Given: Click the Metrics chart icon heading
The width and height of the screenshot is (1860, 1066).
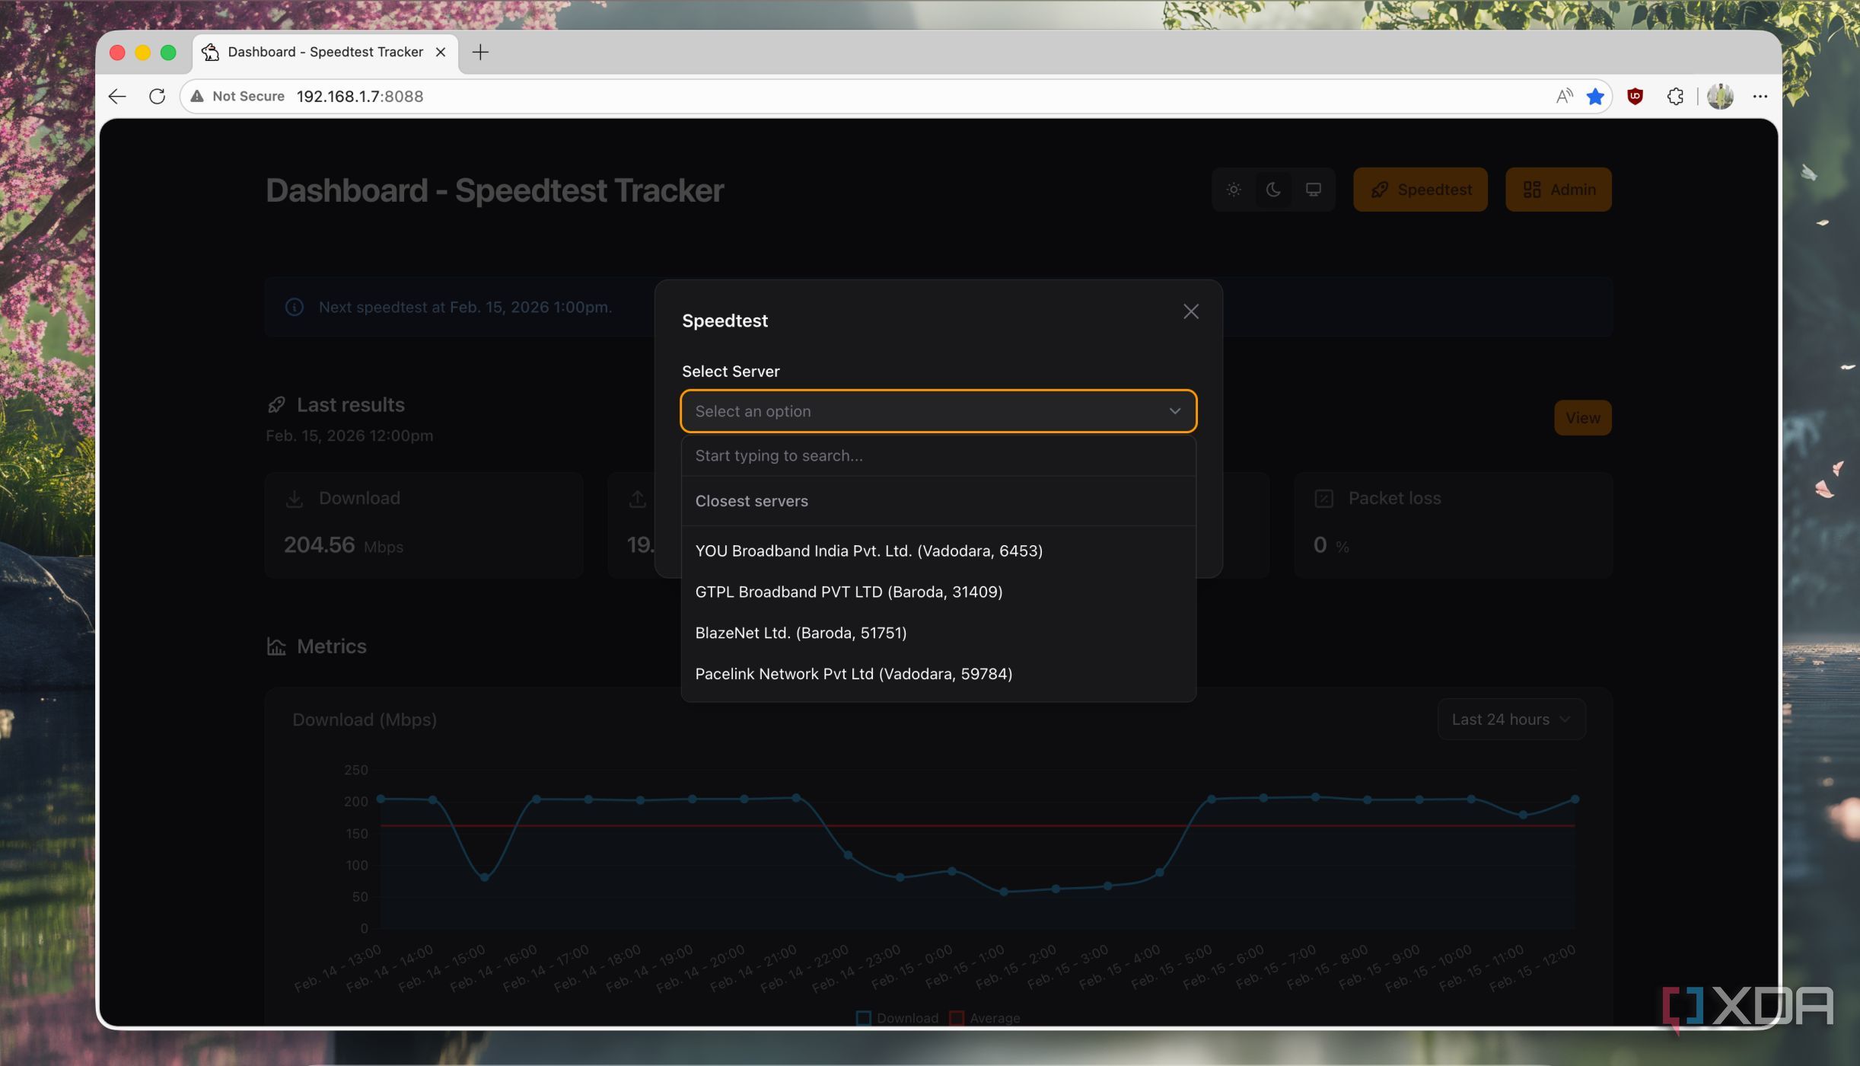Looking at the screenshot, I should (276, 646).
